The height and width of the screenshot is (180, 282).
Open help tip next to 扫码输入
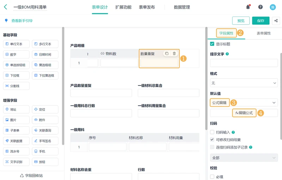[x=233, y=132]
